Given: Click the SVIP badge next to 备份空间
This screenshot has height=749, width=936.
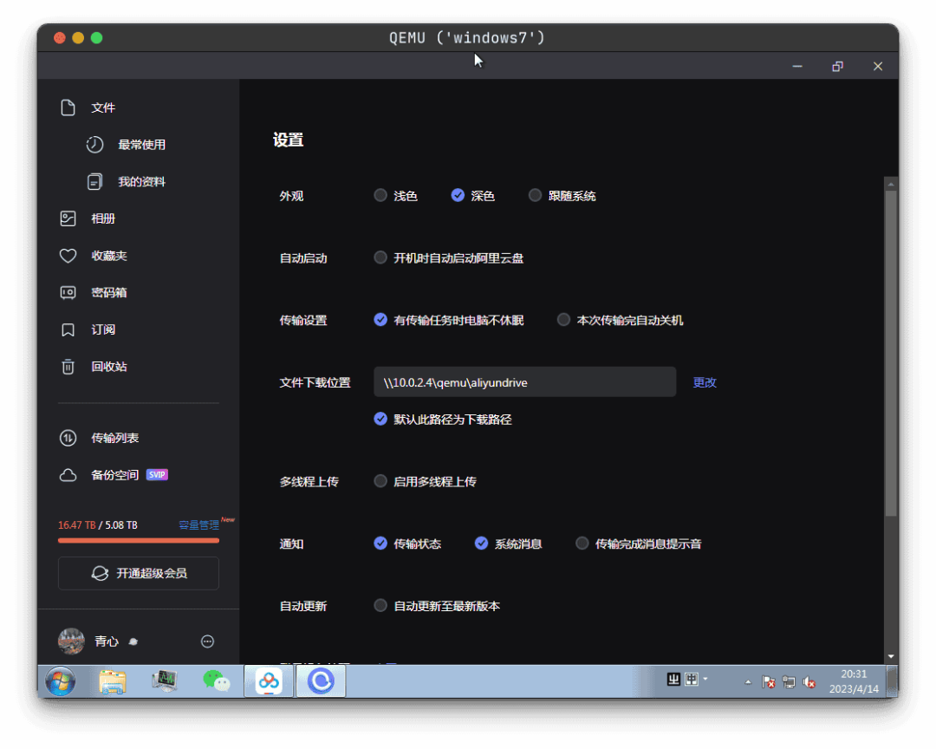Looking at the screenshot, I should [157, 475].
